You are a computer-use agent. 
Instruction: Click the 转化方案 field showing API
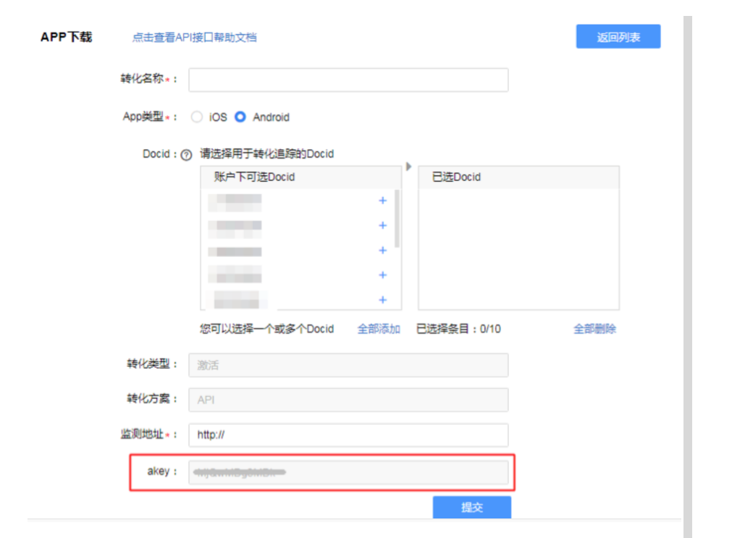[348, 400]
